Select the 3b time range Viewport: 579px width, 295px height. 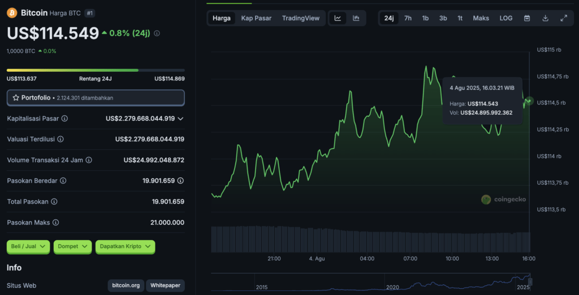pyautogui.click(x=443, y=18)
